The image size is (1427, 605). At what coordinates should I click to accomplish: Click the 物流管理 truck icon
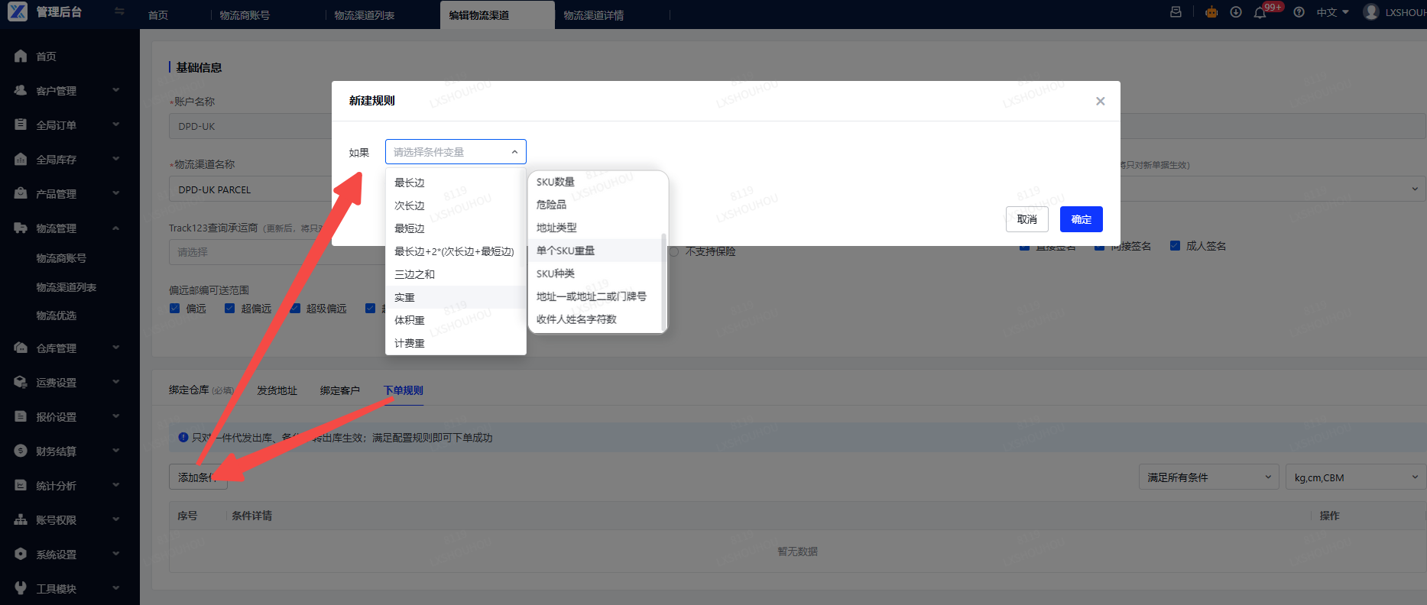(x=21, y=228)
